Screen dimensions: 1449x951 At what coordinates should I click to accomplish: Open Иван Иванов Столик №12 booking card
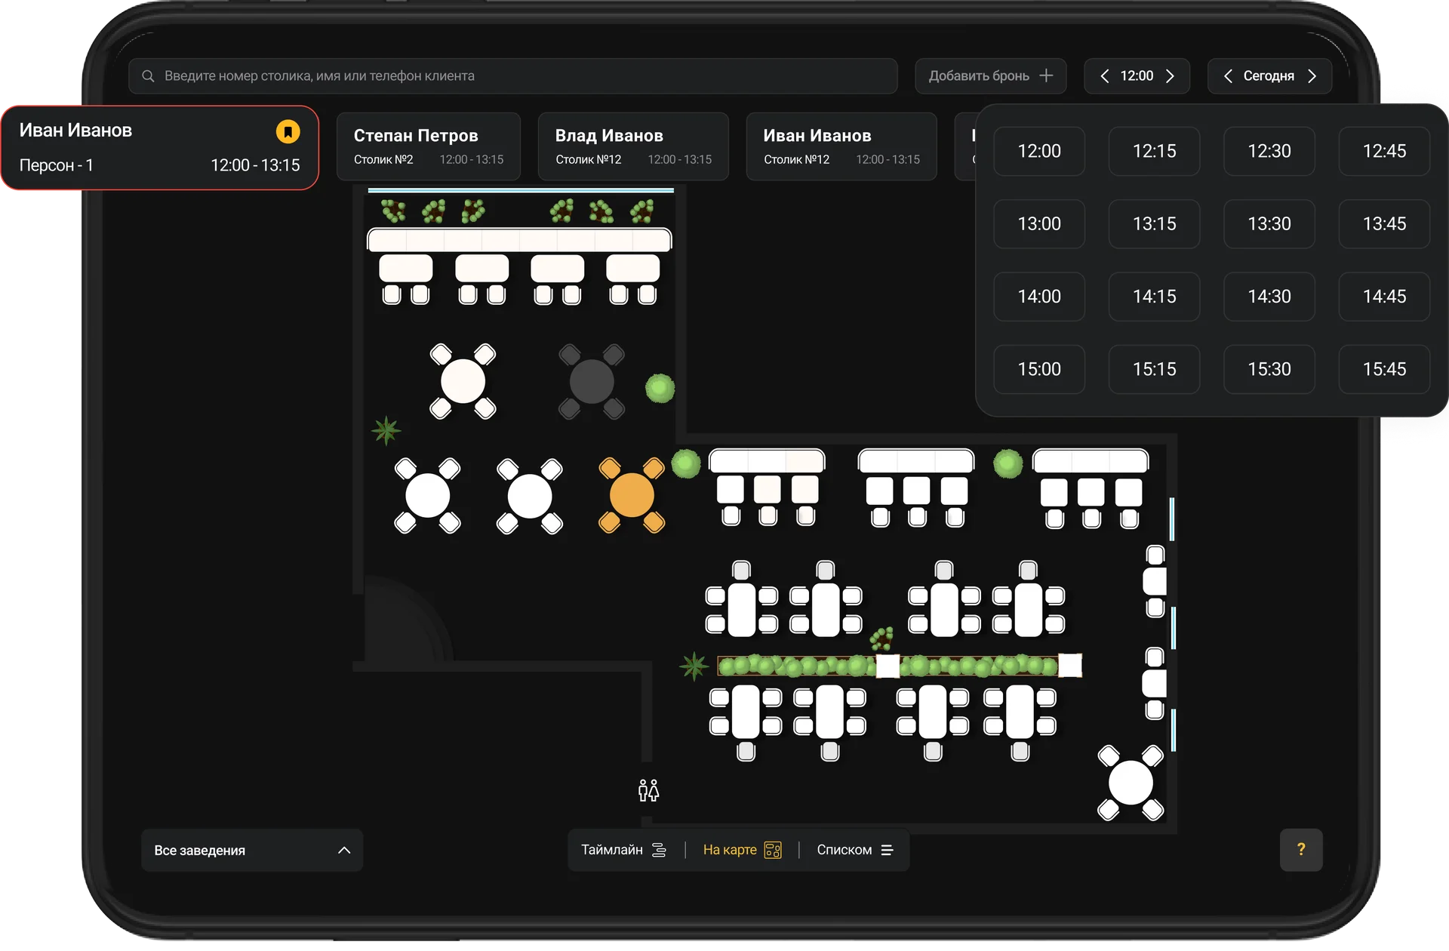tap(841, 146)
